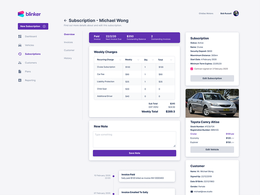
Task: Click the Qty value for Child Seat
Action: point(145,89)
